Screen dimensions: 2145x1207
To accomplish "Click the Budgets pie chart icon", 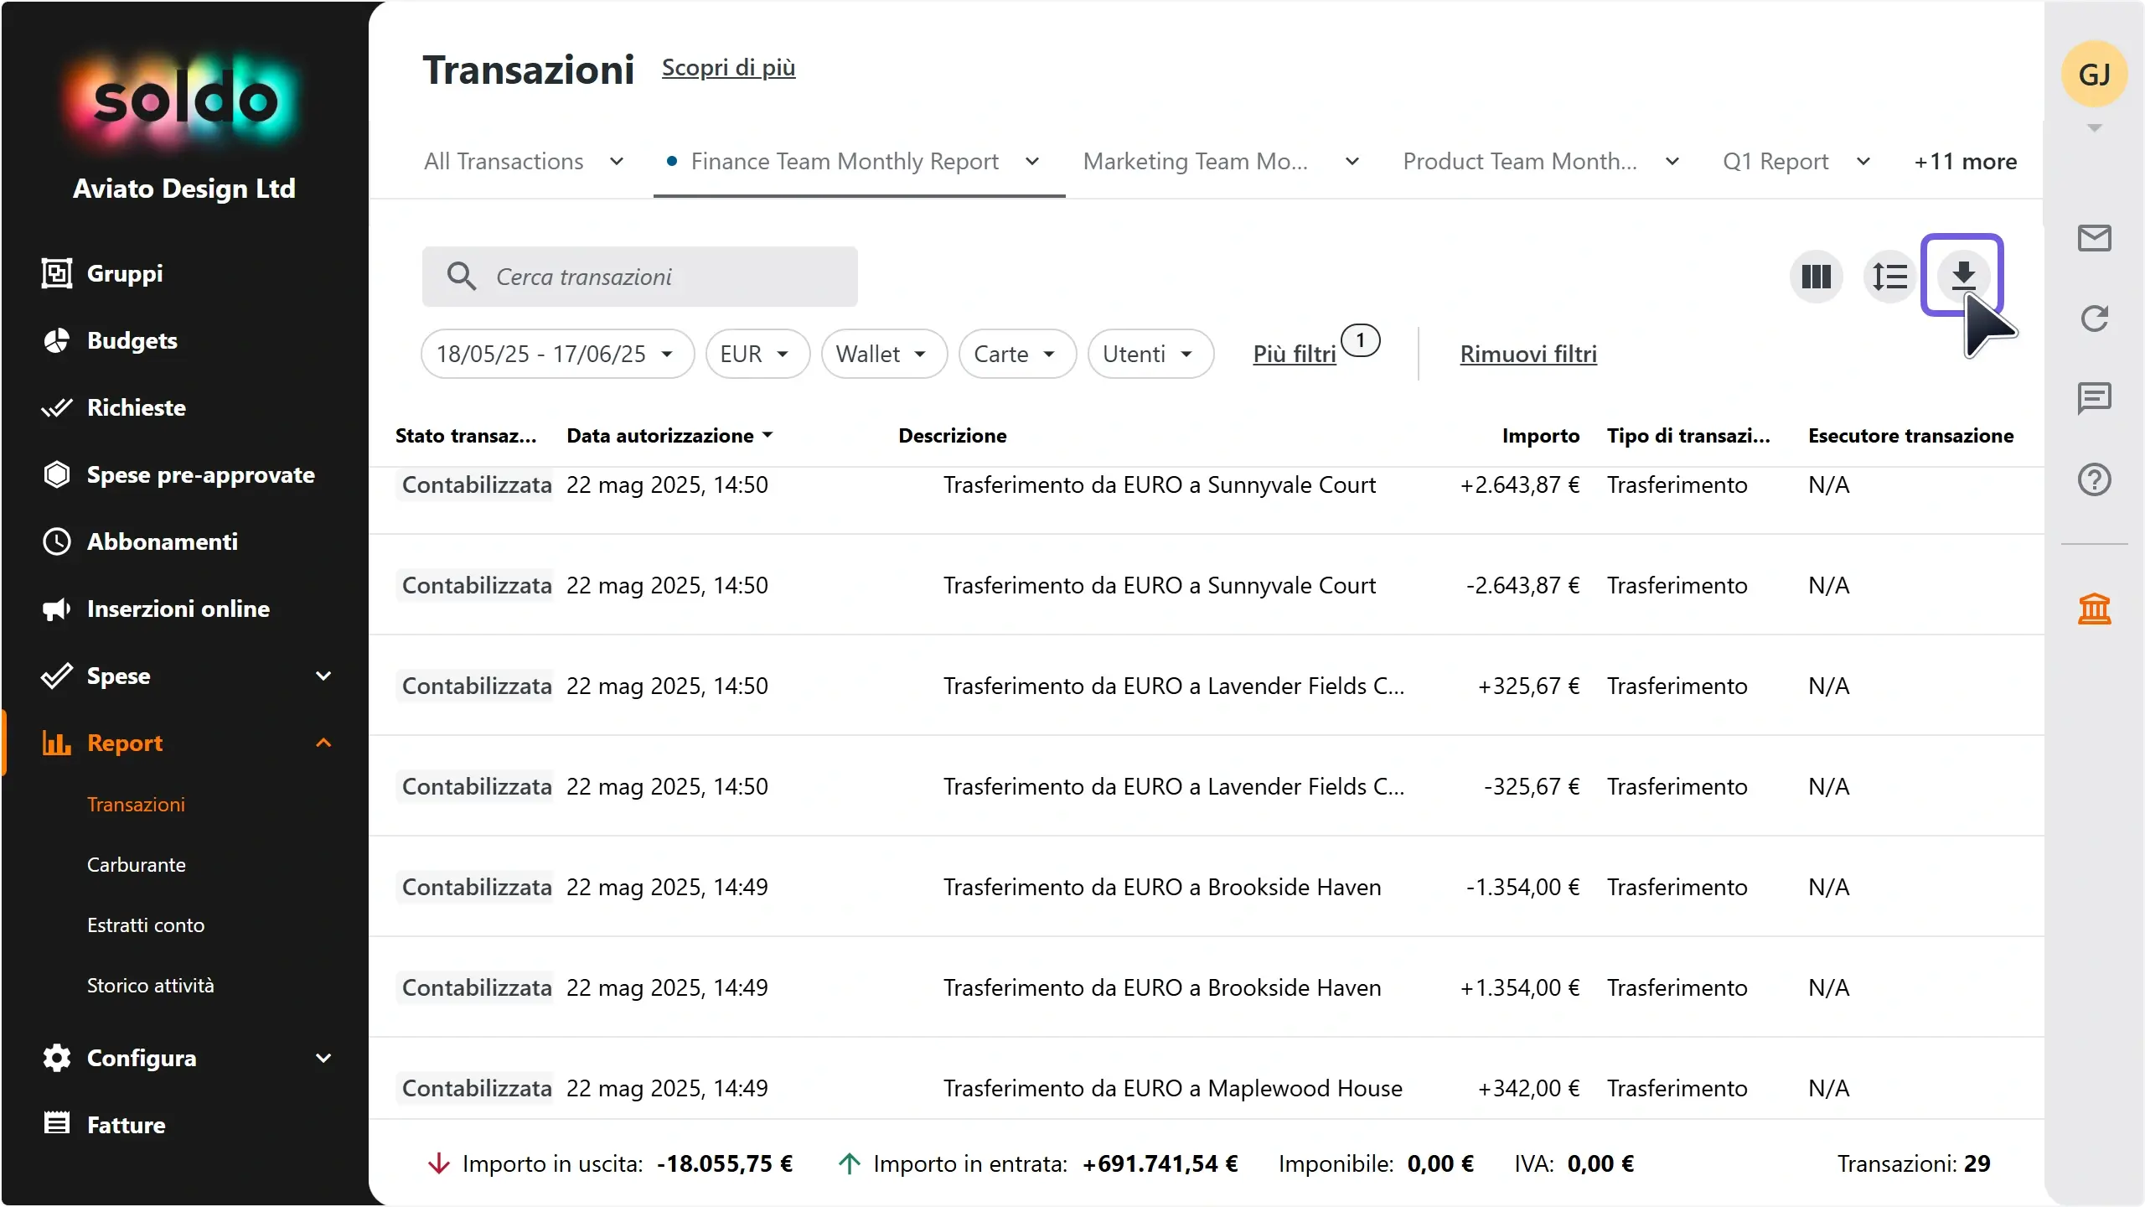I will 57,340.
